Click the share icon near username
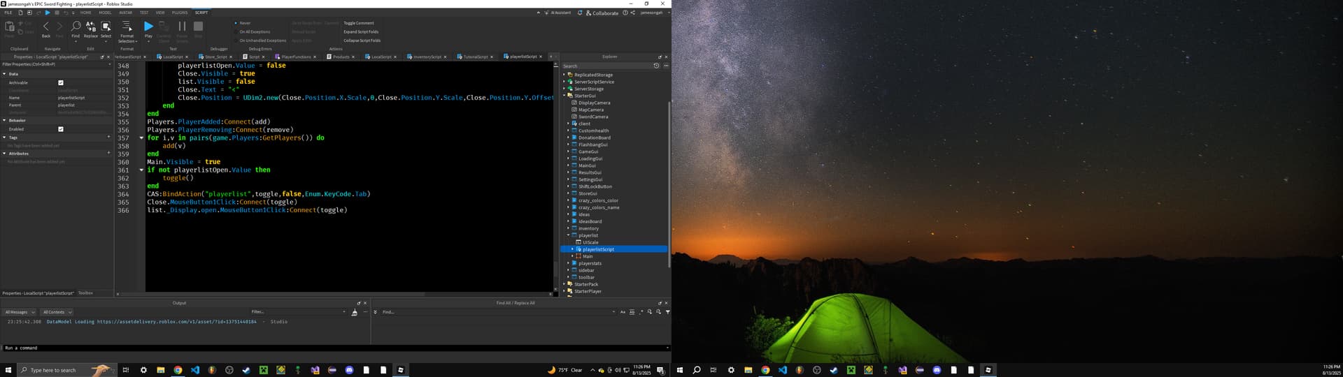The width and height of the screenshot is (1343, 377). (x=633, y=13)
